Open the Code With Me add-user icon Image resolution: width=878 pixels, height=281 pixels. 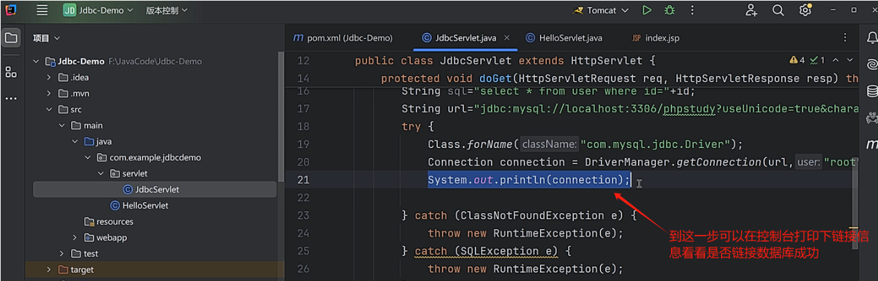752,11
